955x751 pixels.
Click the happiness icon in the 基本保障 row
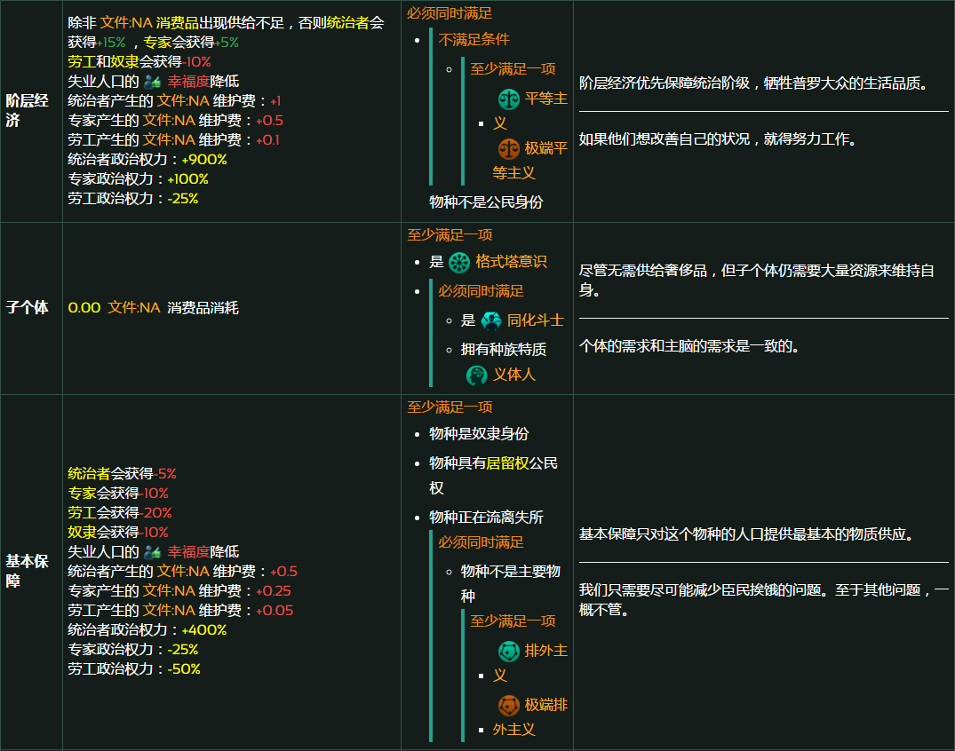tap(152, 551)
